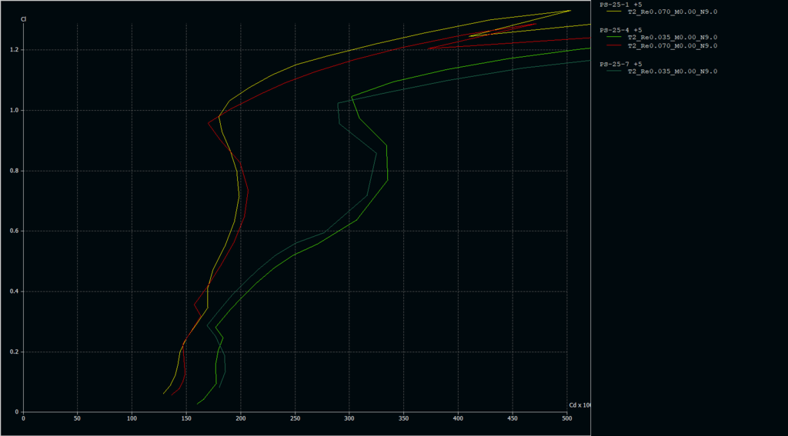Click PS-25-4 polar label T2_Re0.070_M0.00_N9.0

tap(672, 45)
